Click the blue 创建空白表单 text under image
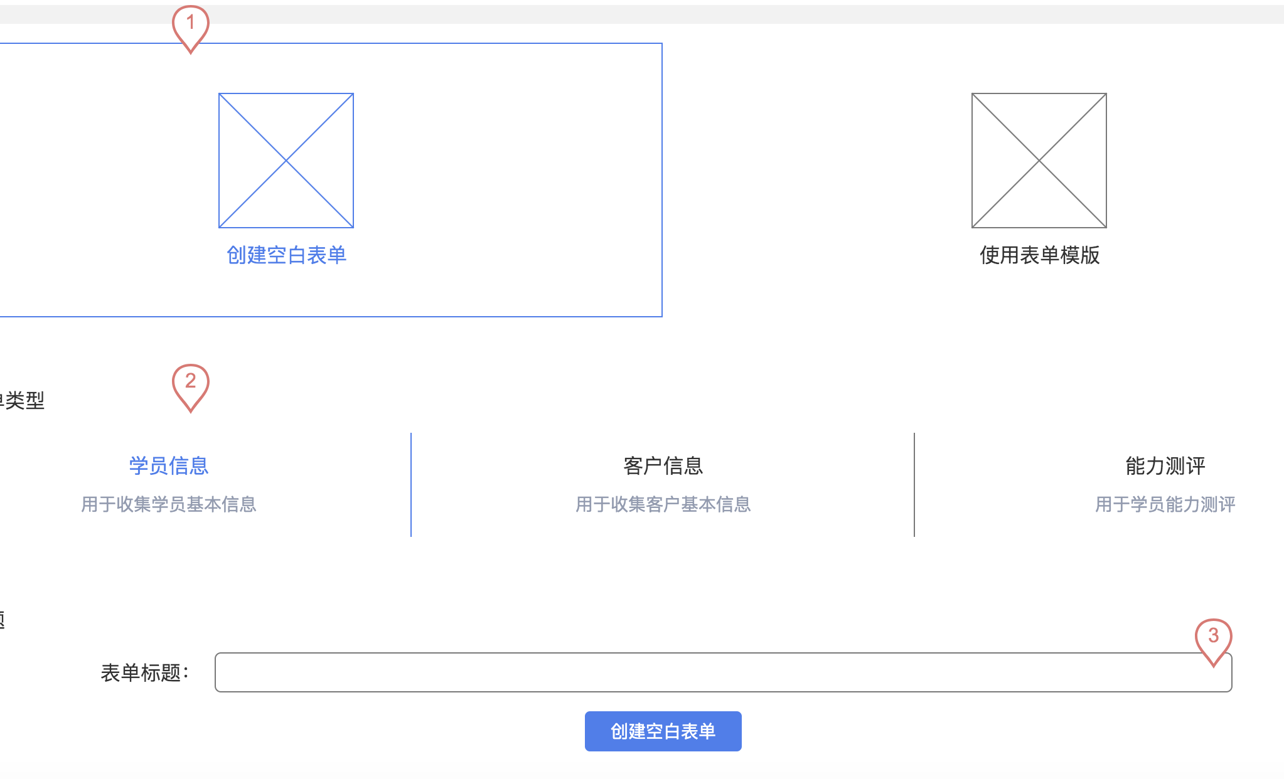This screenshot has width=1284, height=779. (x=286, y=255)
